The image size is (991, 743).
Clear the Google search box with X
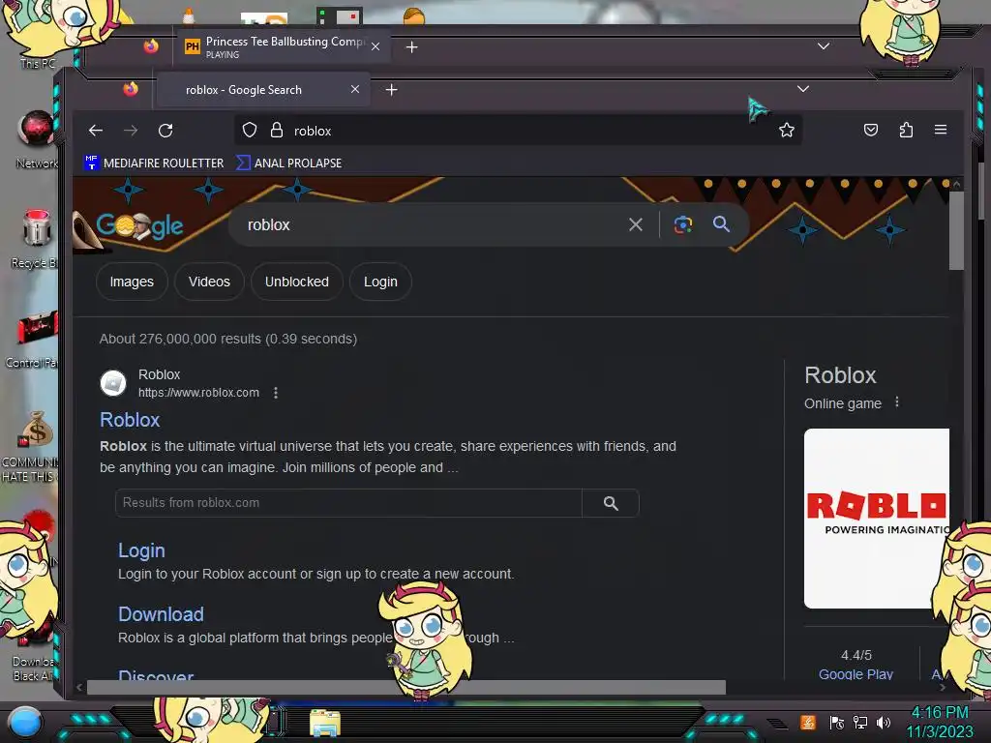coord(636,224)
